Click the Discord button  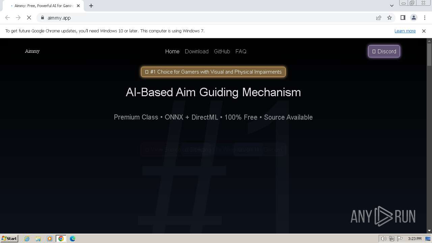[x=384, y=51]
